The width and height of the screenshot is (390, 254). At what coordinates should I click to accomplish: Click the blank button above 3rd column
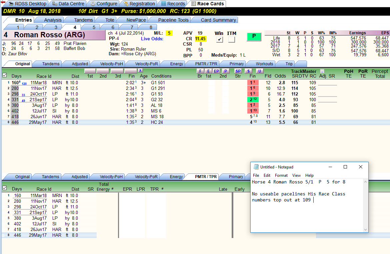coord(117,71)
